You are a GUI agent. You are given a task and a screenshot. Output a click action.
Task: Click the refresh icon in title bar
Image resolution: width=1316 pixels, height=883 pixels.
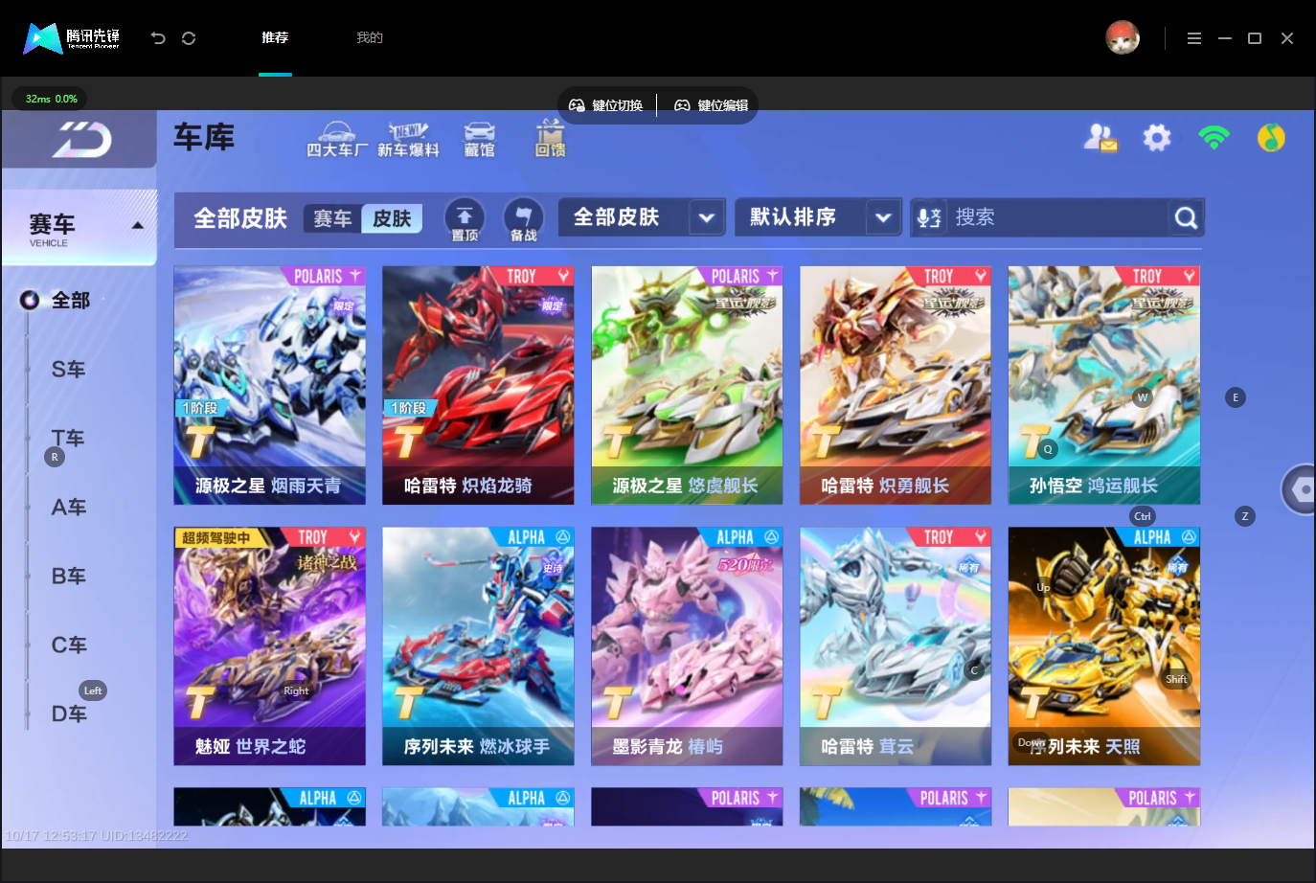coord(189,38)
